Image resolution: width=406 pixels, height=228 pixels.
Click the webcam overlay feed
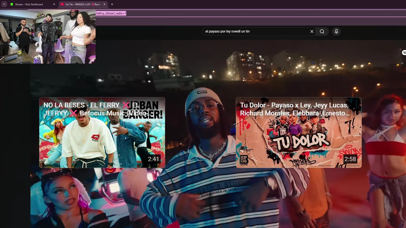point(48,36)
